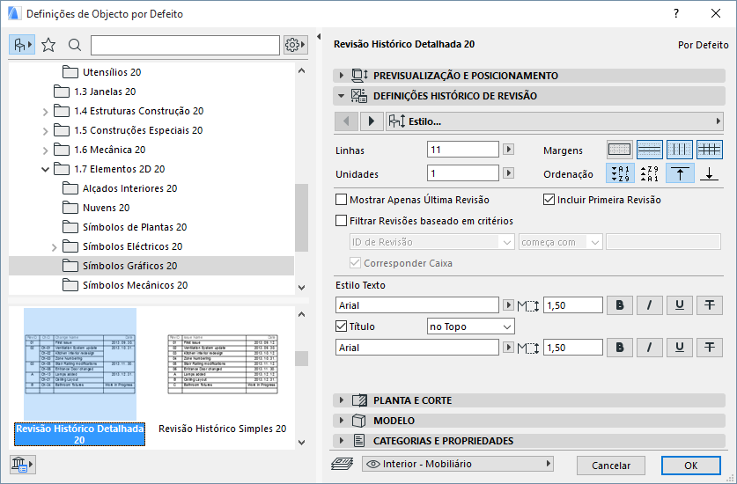Expand 1.5 Construções Especiais 20 folder
Screen dimensions: 737x484
pyautogui.click(x=45, y=131)
